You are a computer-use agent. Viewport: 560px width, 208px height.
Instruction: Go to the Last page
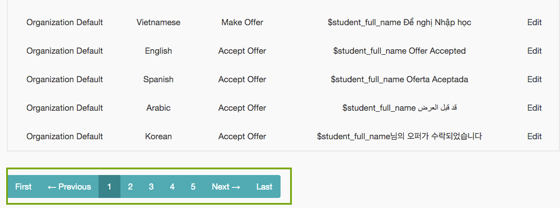click(x=264, y=187)
